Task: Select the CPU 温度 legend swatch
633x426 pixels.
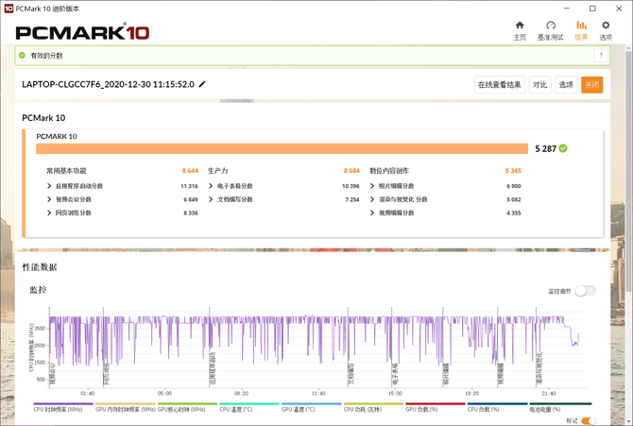Action: [249, 403]
